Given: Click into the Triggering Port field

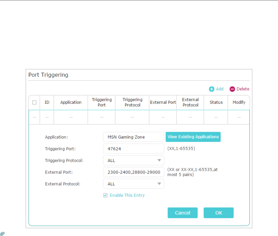Looking at the screenshot, I should (x=133, y=148).
